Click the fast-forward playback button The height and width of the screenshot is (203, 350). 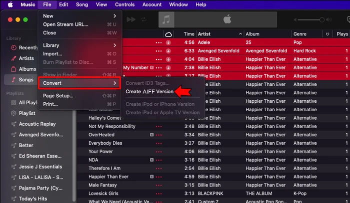pos(132,19)
